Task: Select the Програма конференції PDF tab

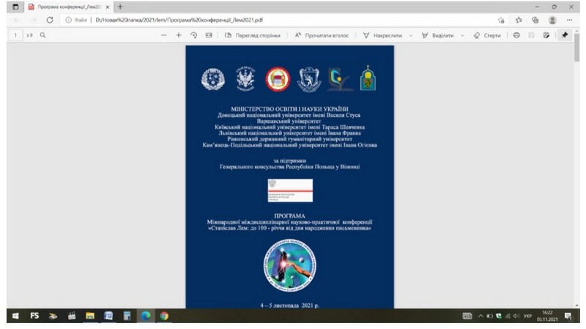Action: pyautogui.click(x=69, y=7)
